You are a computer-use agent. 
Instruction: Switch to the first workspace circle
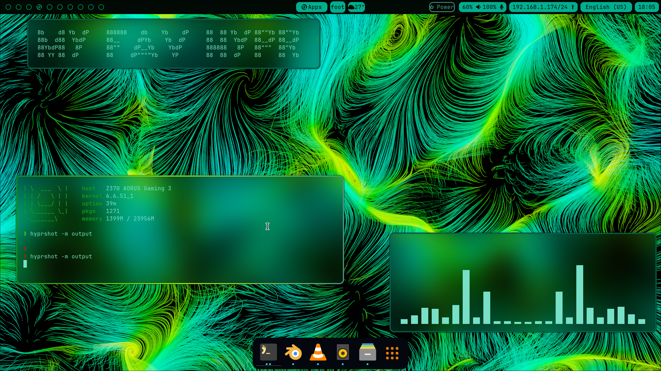click(x=8, y=7)
